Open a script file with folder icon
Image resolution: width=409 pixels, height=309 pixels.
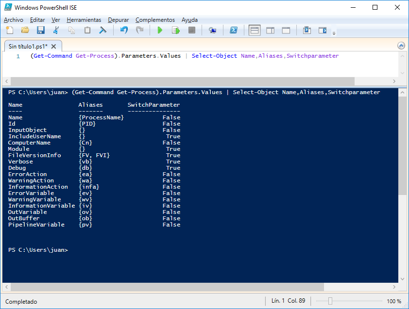(25, 30)
